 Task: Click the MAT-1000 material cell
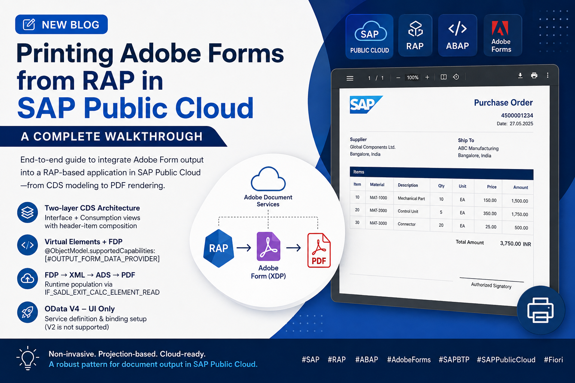pyautogui.click(x=378, y=198)
